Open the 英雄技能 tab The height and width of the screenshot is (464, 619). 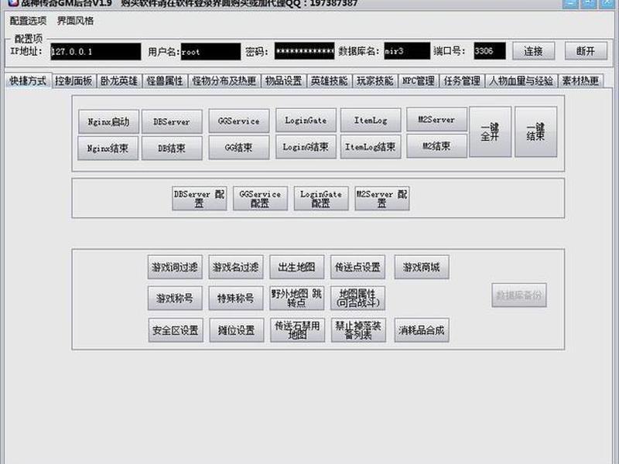[x=330, y=81]
